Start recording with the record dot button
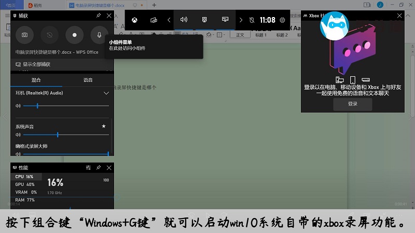The width and height of the screenshot is (415, 233). (x=74, y=35)
